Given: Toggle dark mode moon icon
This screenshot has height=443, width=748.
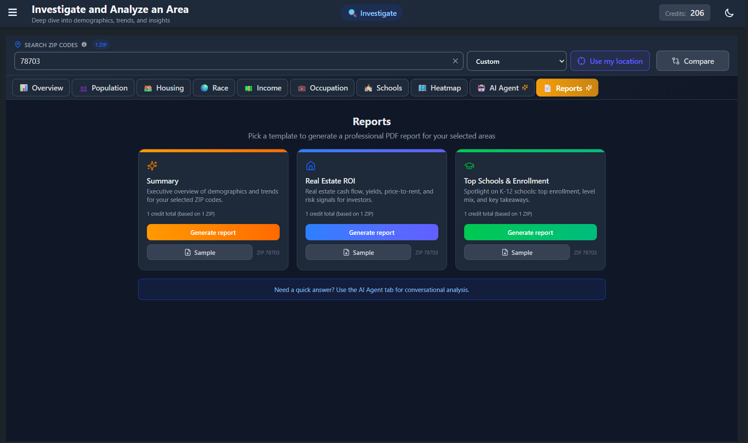Looking at the screenshot, I should click(729, 13).
